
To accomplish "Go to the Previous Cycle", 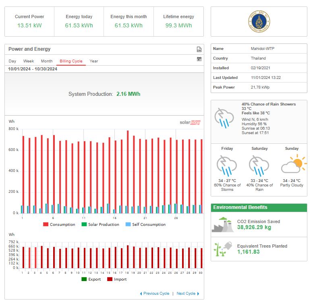I will click(155, 294).
